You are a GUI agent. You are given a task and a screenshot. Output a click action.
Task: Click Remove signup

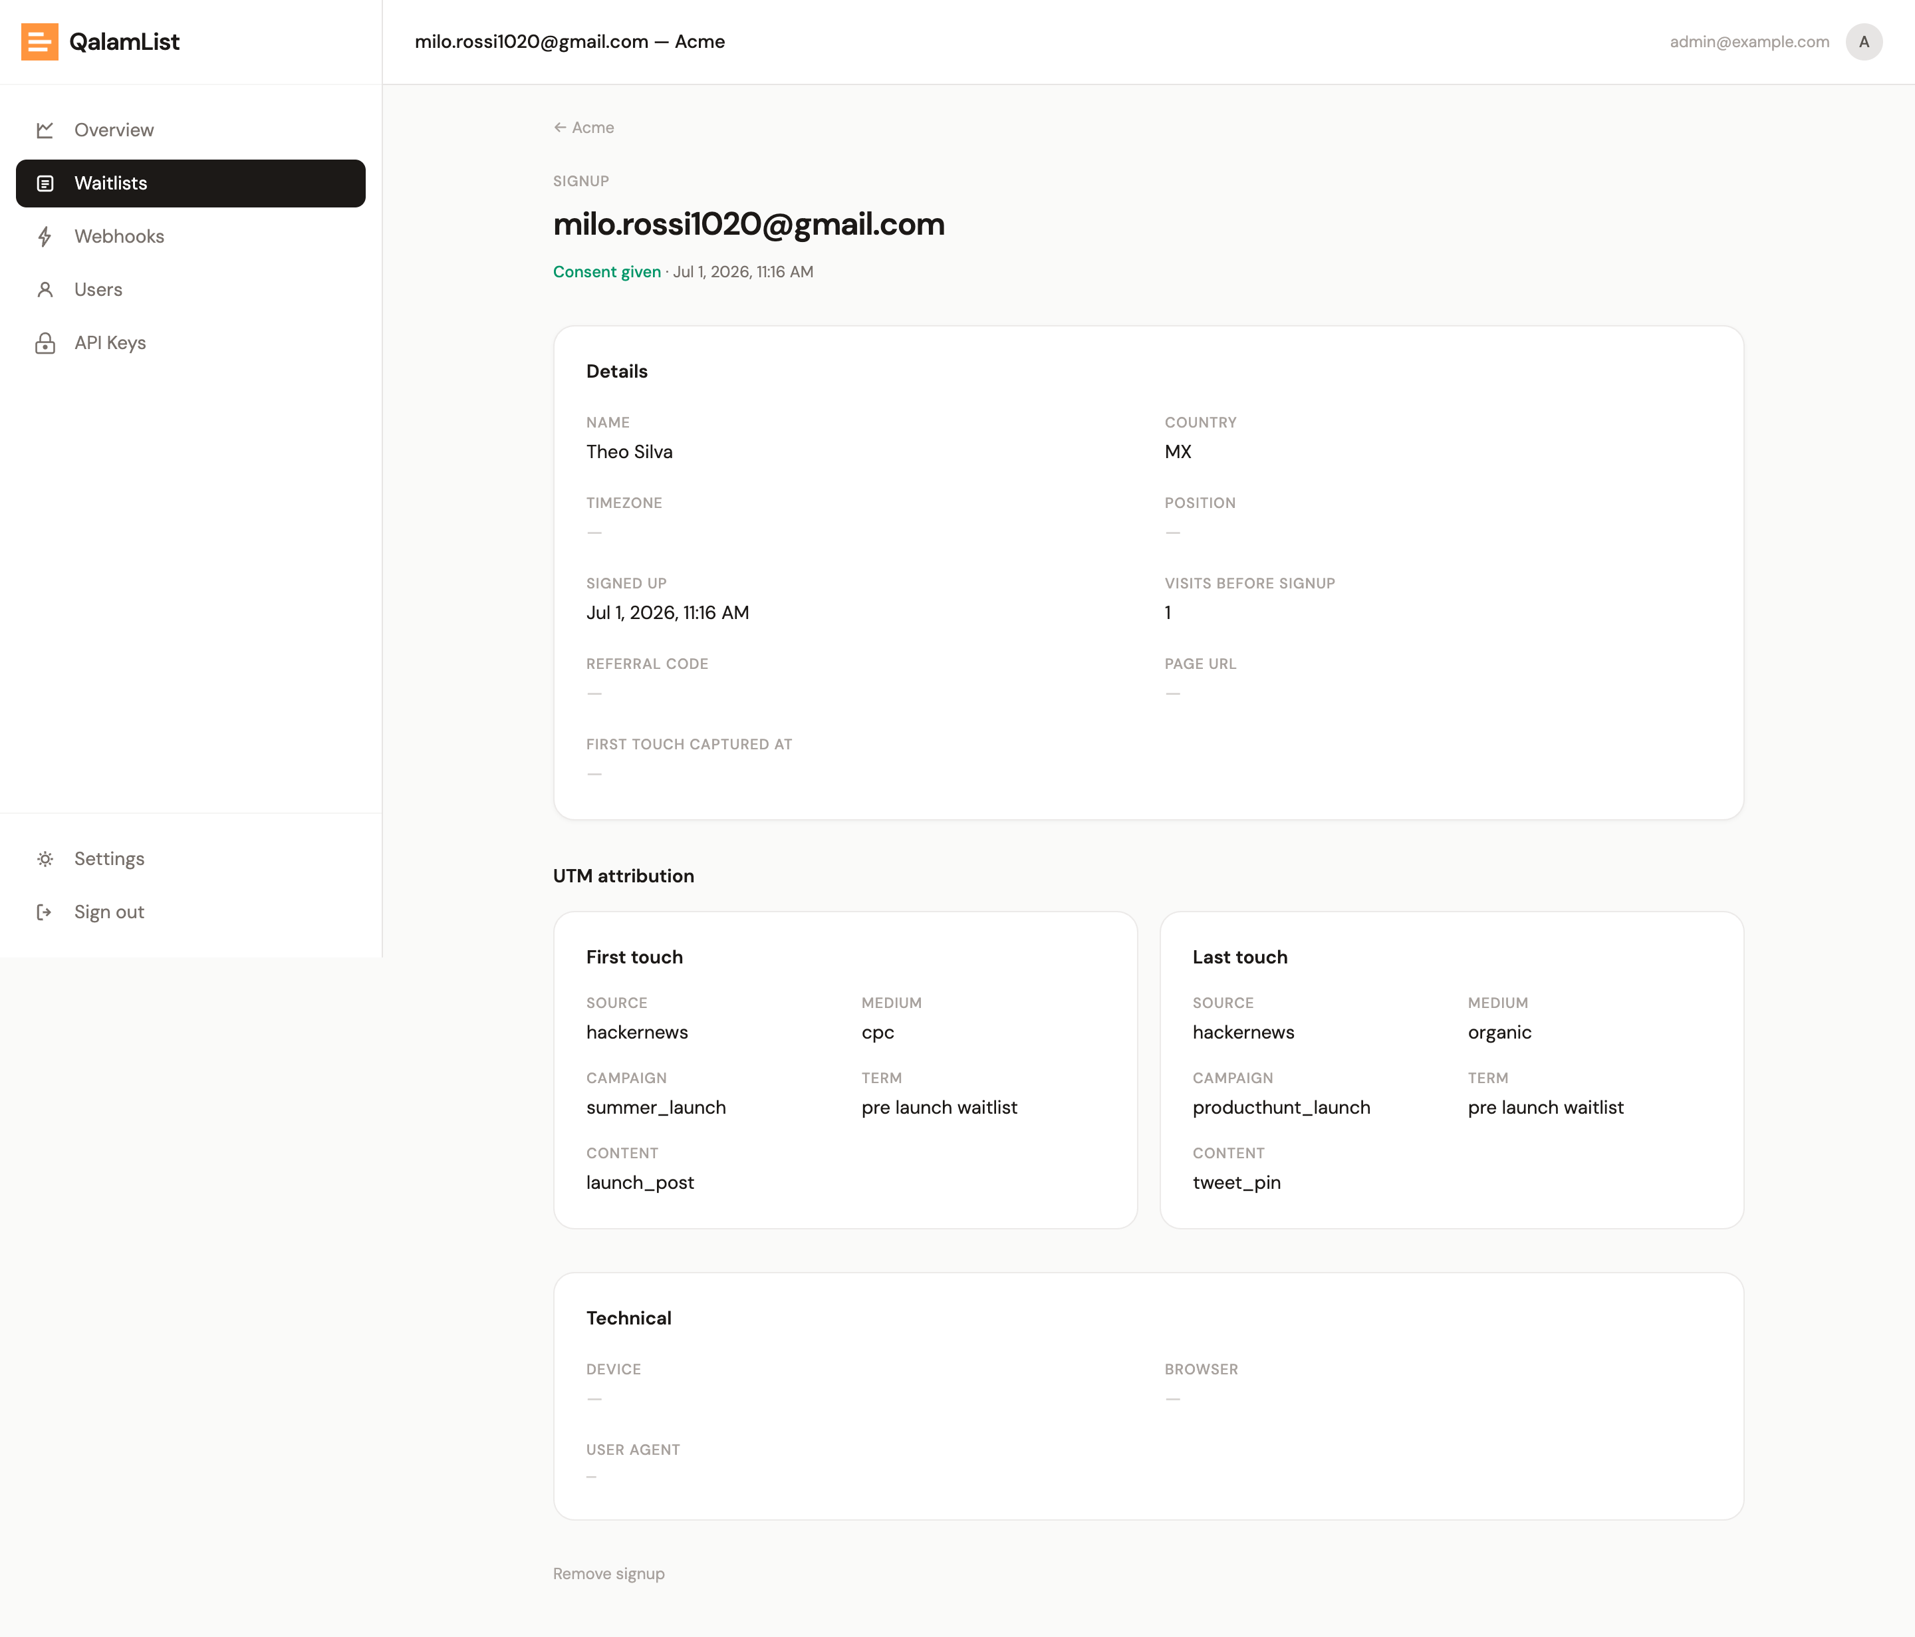click(609, 1573)
